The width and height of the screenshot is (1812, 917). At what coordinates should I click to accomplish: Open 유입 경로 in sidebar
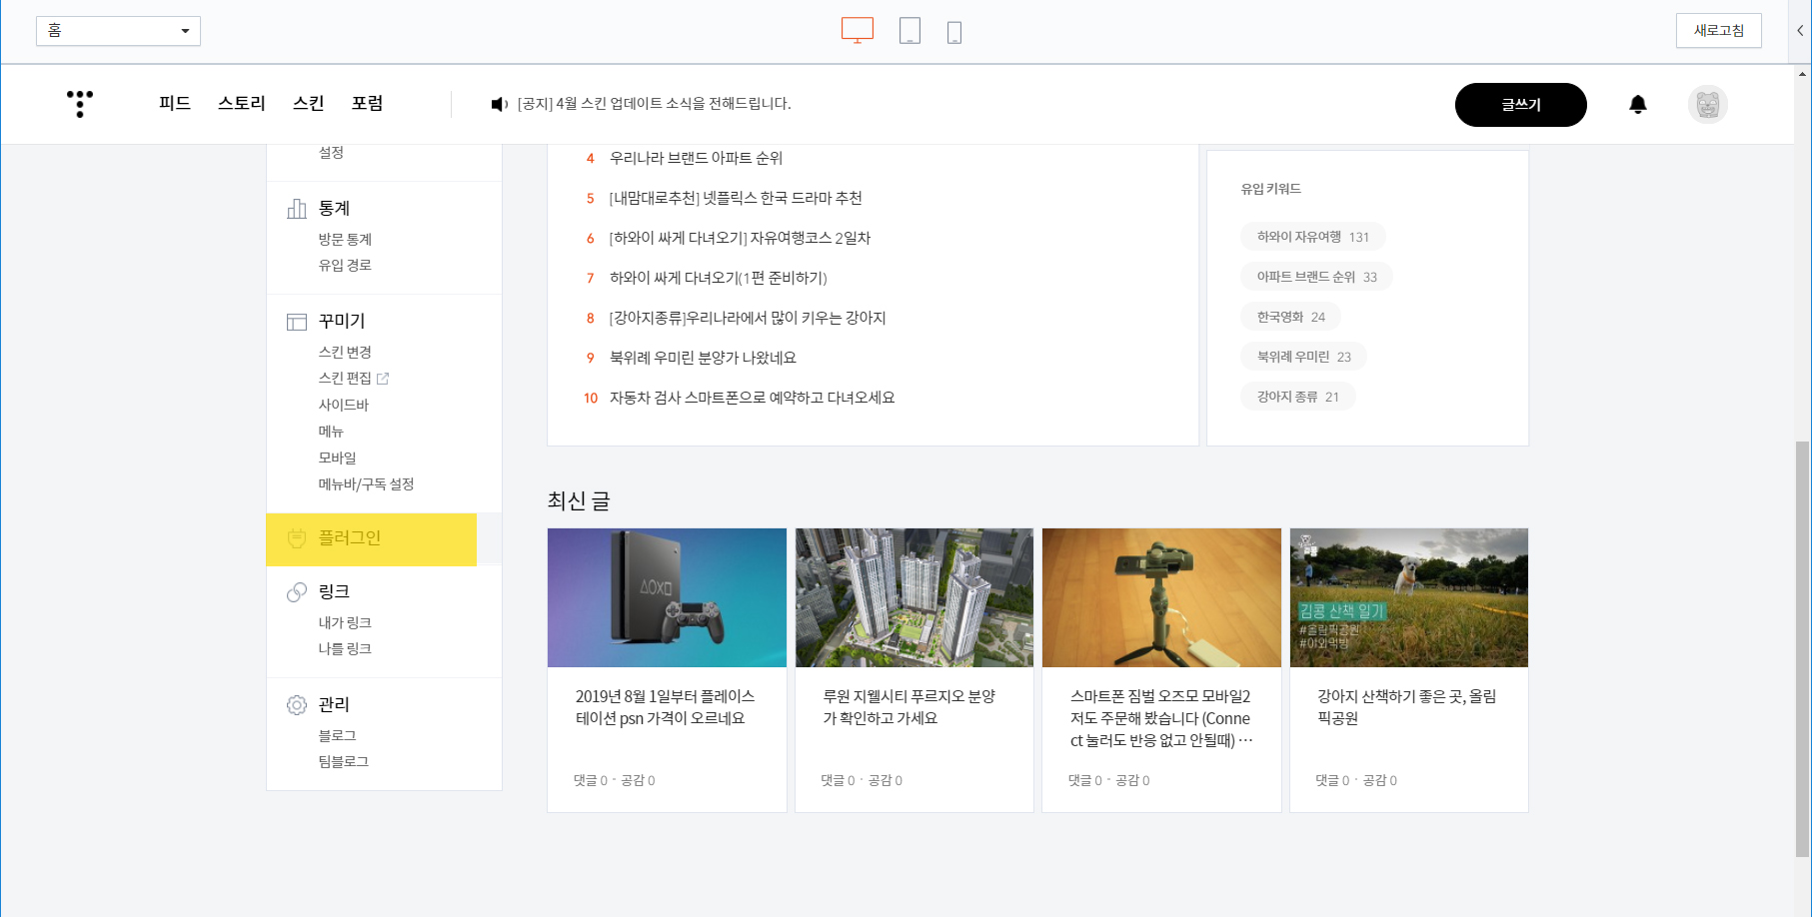pyautogui.click(x=345, y=266)
